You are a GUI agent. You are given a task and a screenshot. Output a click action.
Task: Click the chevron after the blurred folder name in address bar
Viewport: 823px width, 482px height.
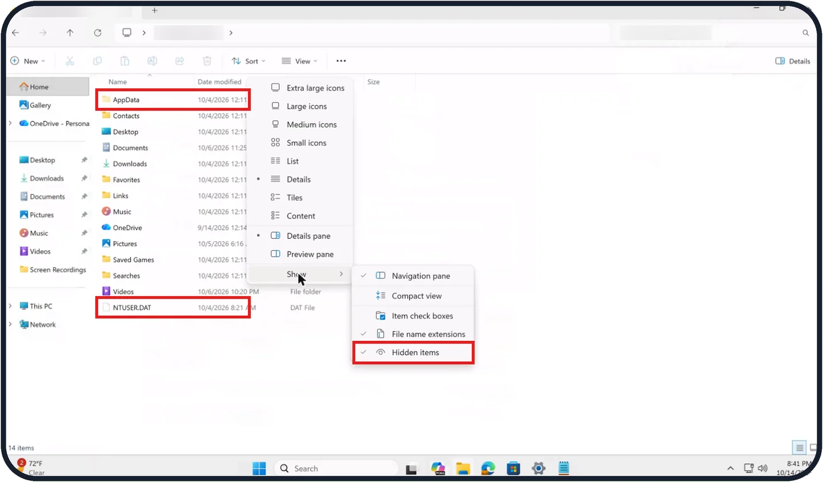pyautogui.click(x=231, y=33)
